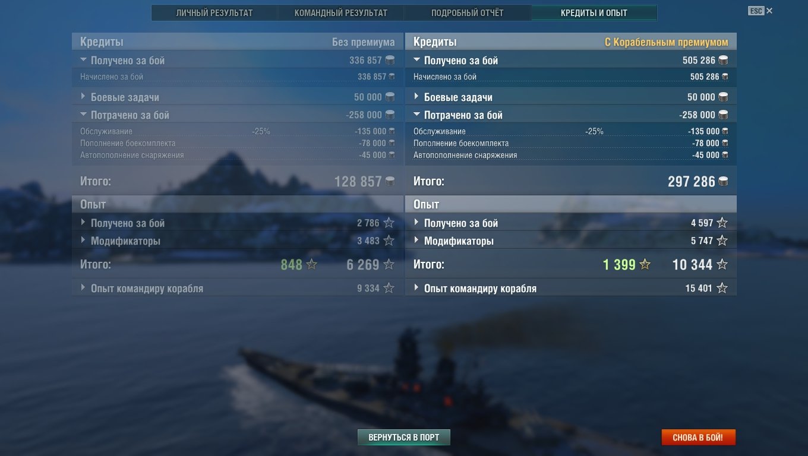Open the Подробный отчёт tab

click(x=467, y=13)
